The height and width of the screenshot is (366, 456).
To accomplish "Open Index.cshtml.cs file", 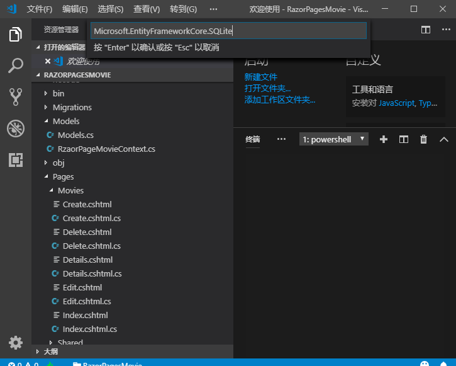I will (90, 329).
